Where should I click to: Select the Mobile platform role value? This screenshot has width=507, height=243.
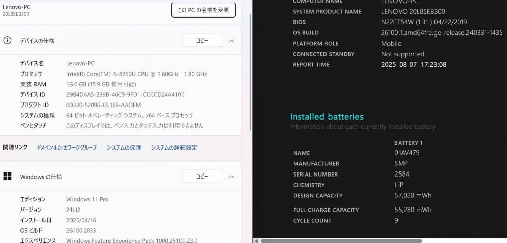(x=391, y=43)
